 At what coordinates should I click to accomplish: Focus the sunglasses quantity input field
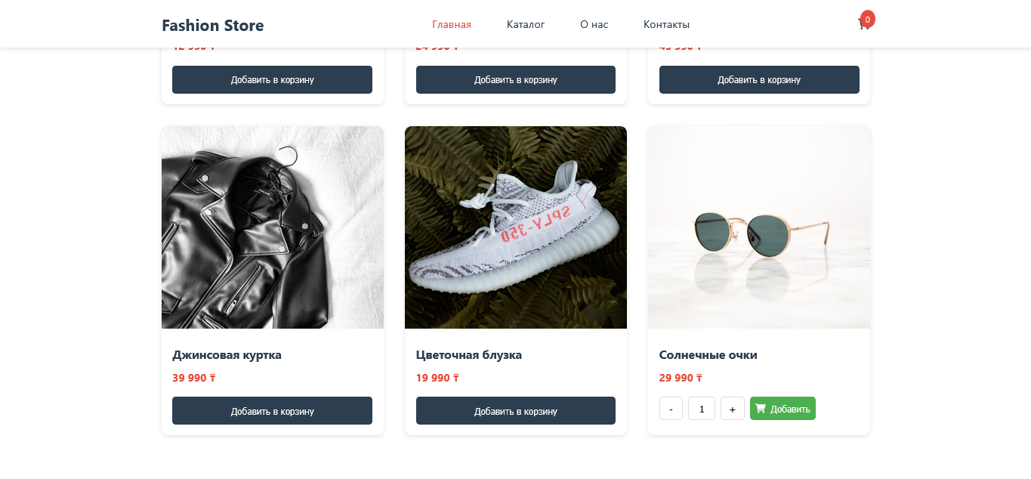coord(702,409)
